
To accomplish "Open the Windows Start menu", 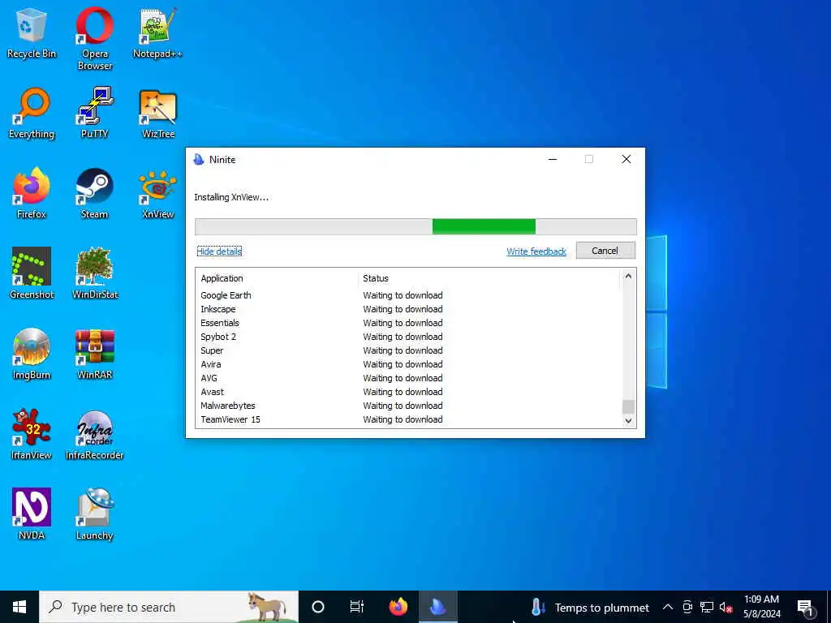I will 19,607.
